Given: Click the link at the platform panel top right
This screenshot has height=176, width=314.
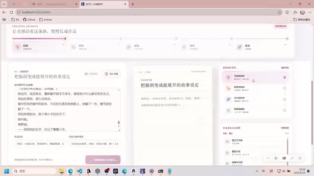Looking at the screenshot, I should coord(285,128).
